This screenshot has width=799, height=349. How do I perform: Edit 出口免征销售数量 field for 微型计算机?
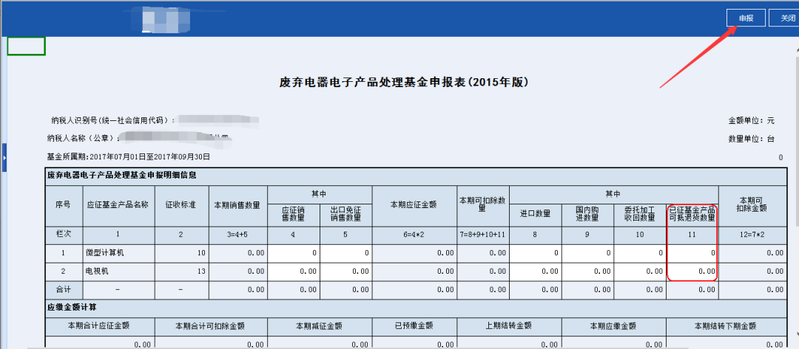345,252
